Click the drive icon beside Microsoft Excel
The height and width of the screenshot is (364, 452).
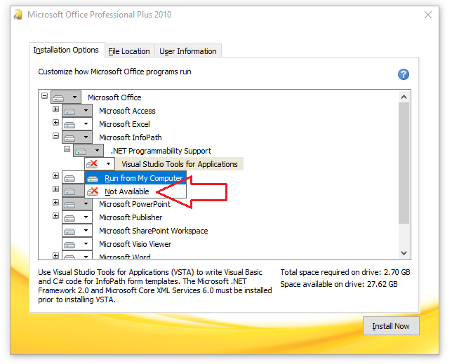(x=69, y=124)
